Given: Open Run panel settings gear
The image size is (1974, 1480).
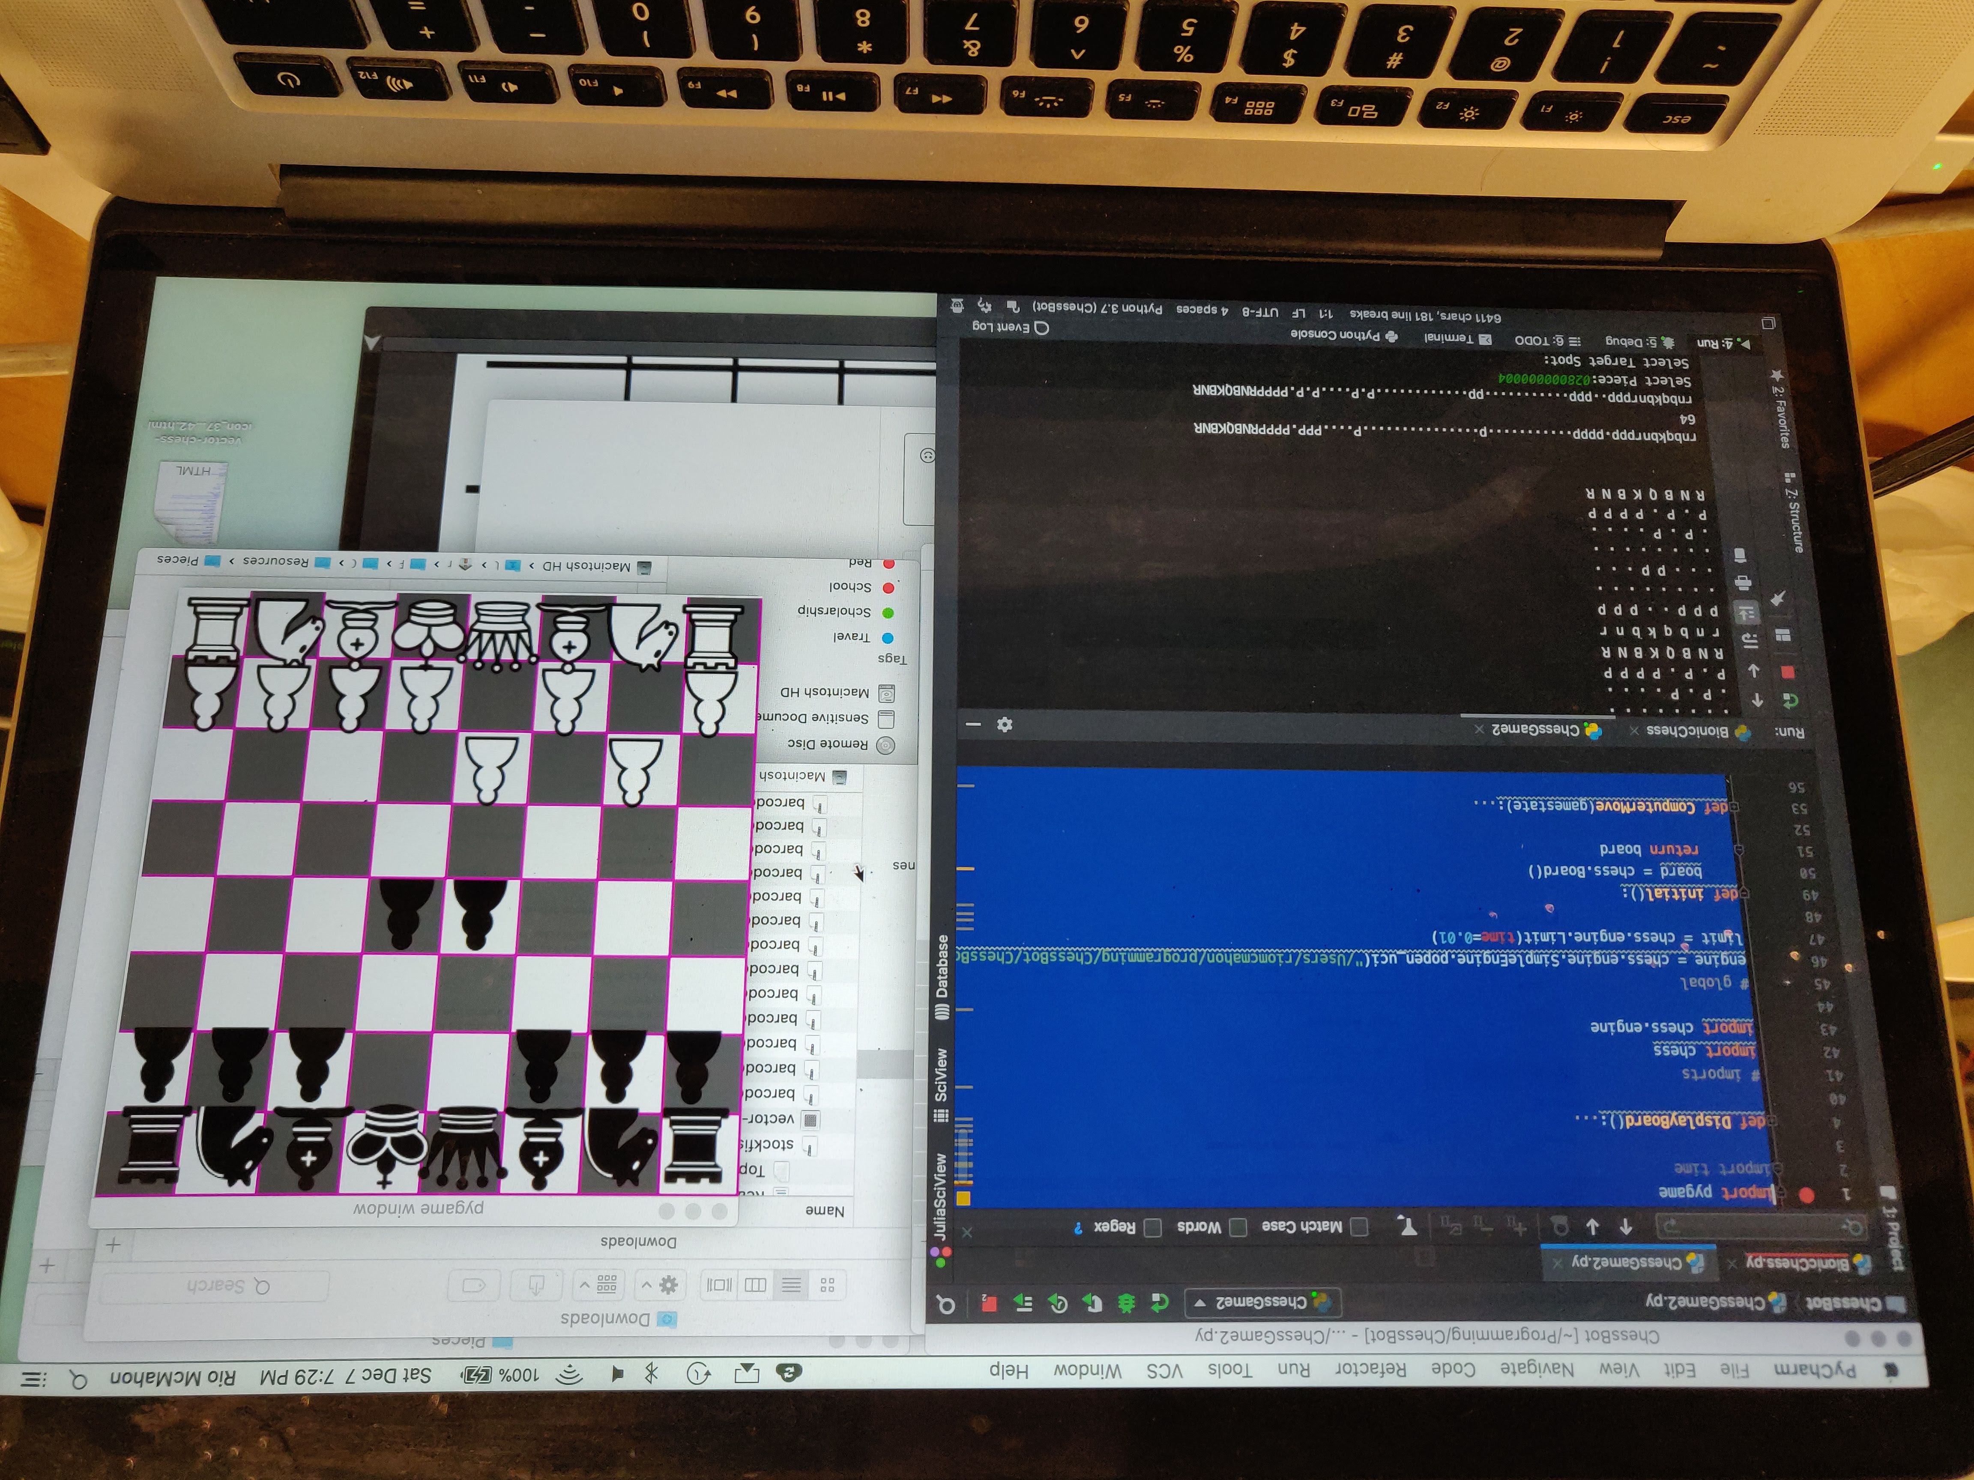Looking at the screenshot, I should point(1004,725).
